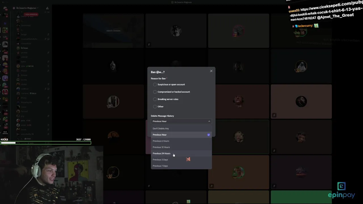
Task: Select 'Compromised or hacked account' ban reason
Action: pyautogui.click(x=172, y=92)
